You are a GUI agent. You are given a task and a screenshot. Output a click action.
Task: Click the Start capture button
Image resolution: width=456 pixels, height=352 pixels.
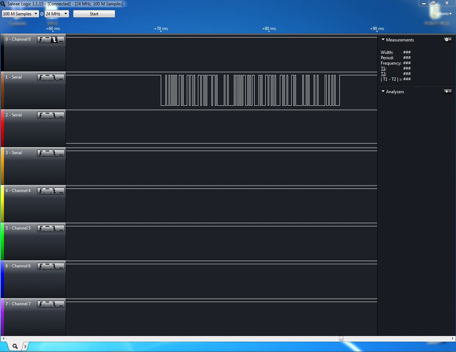[x=94, y=14]
